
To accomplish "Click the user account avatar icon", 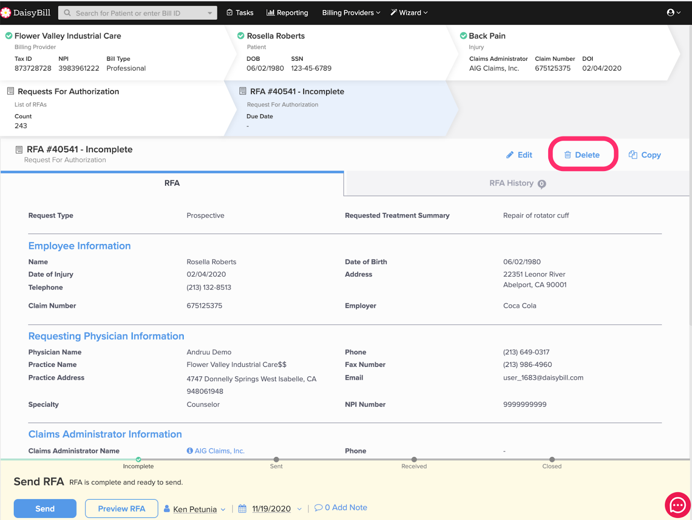I will click(x=670, y=13).
